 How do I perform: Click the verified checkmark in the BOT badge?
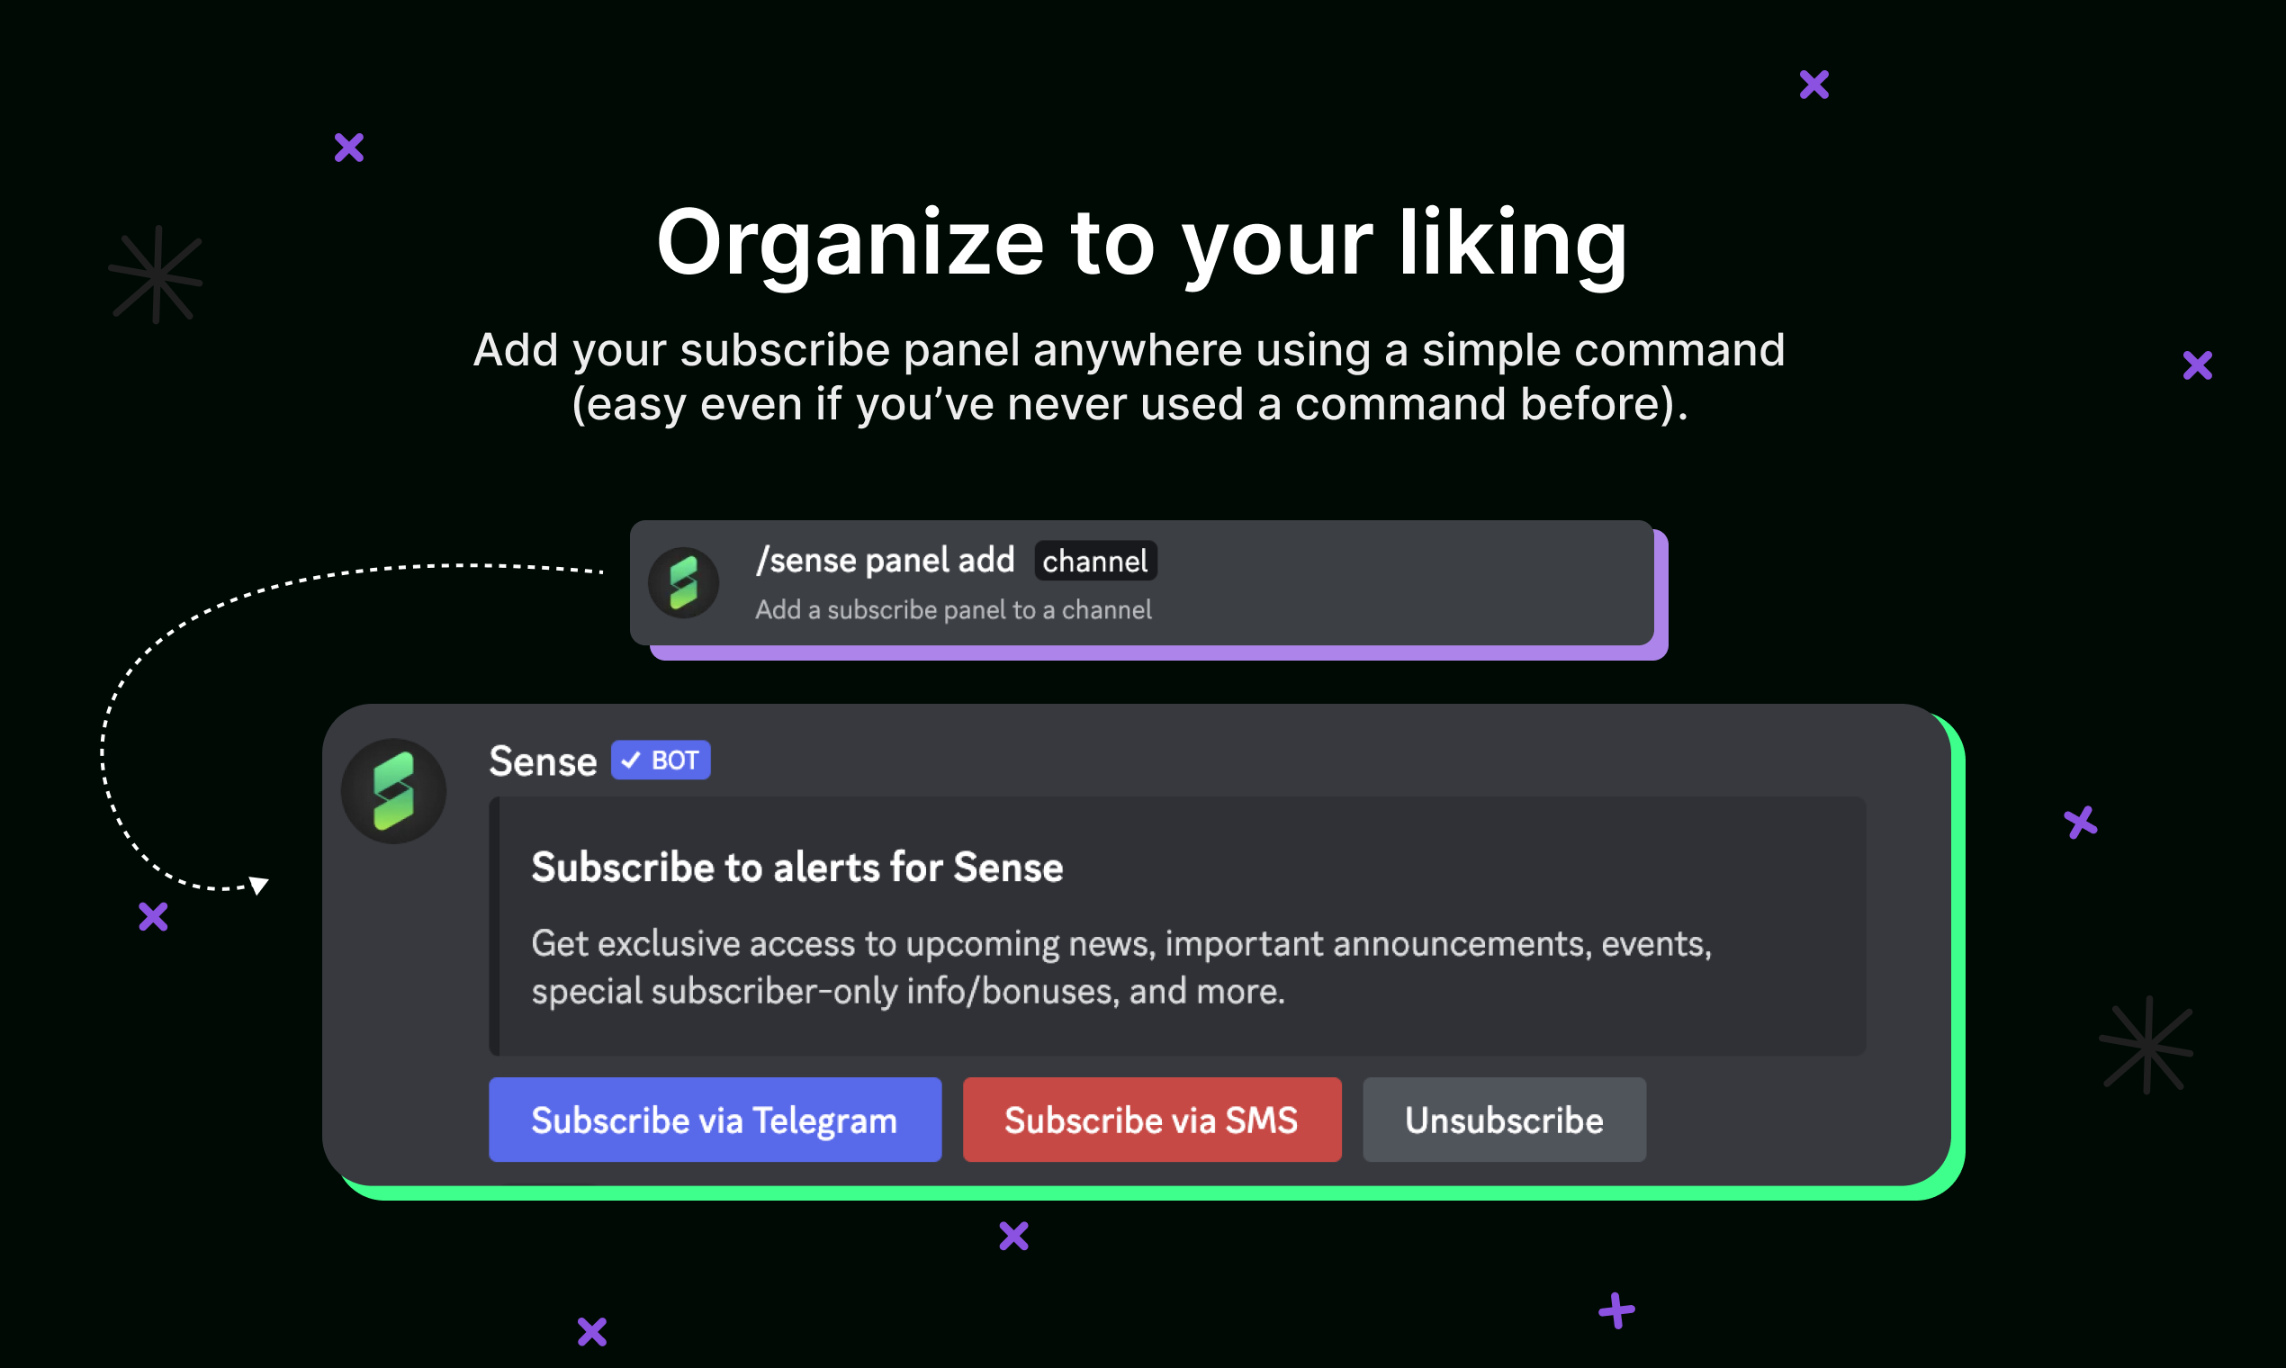[x=631, y=760]
